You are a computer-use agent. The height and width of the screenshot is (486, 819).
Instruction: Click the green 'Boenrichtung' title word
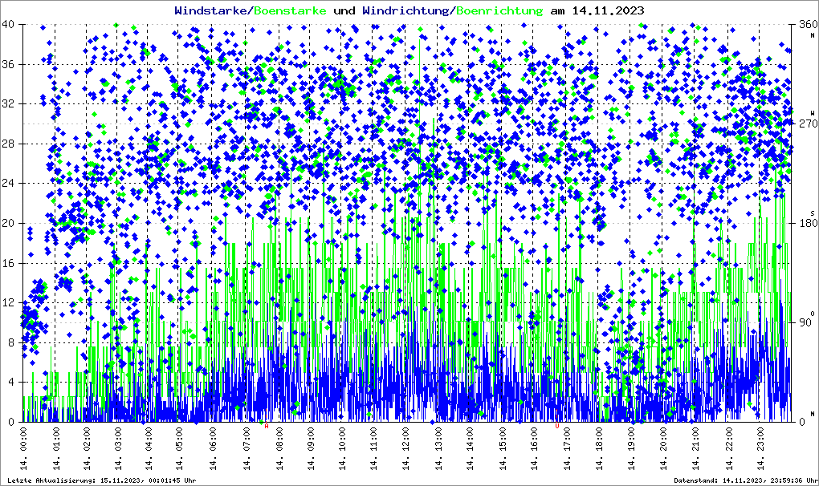point(500,10)
